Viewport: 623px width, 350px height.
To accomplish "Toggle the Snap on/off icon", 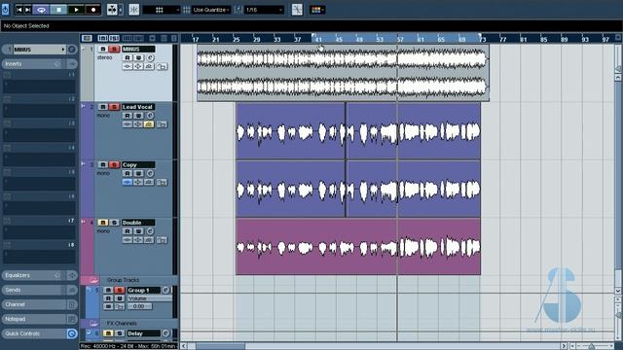I will (x=134, y=10).
